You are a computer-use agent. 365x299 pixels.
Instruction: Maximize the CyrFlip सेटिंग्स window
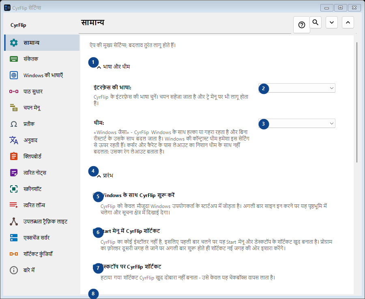341,8
